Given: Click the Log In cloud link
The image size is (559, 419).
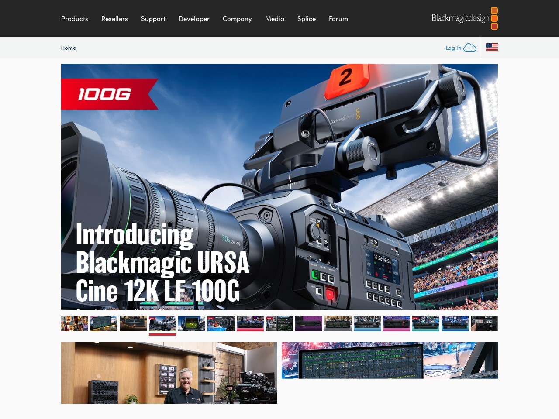Looking at the screenshot, I should [x=461, y=48].
